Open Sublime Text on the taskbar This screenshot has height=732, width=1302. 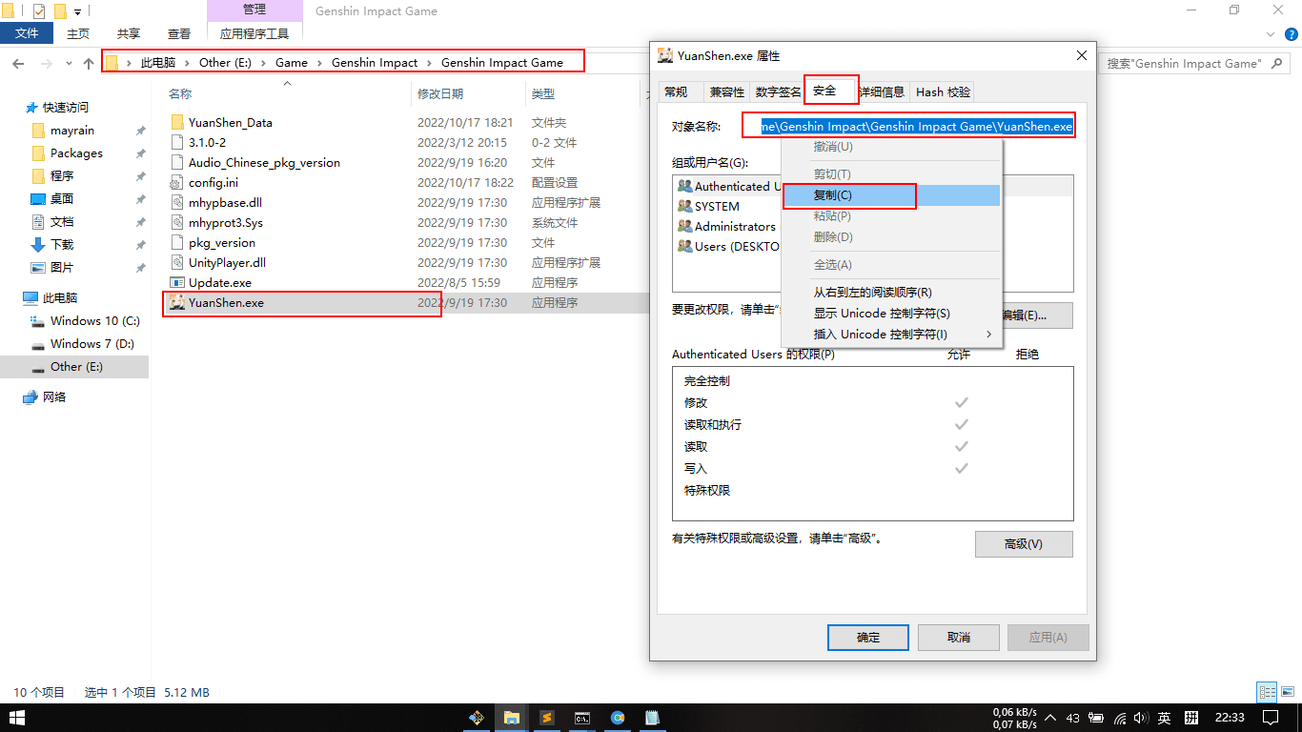coord(547,718)
